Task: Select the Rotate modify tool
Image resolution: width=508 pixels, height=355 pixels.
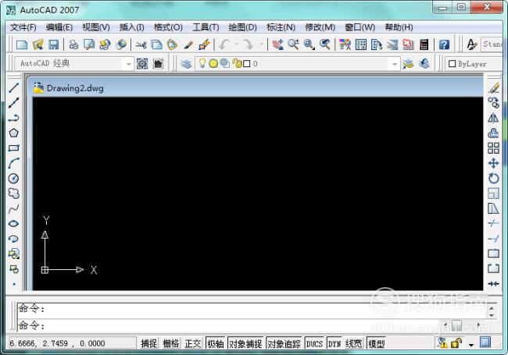Action: coord(493,178)
